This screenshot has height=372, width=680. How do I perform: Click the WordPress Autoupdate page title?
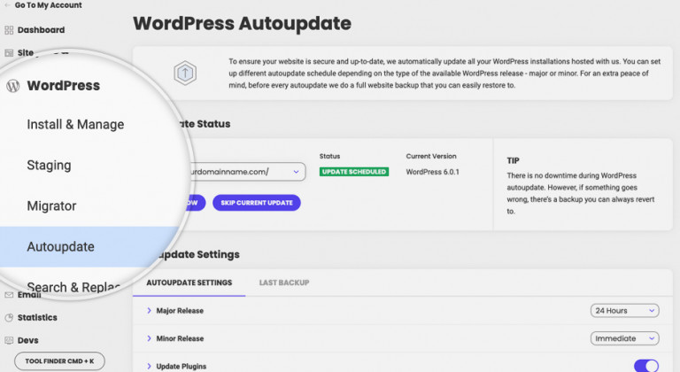coord(242,23)
